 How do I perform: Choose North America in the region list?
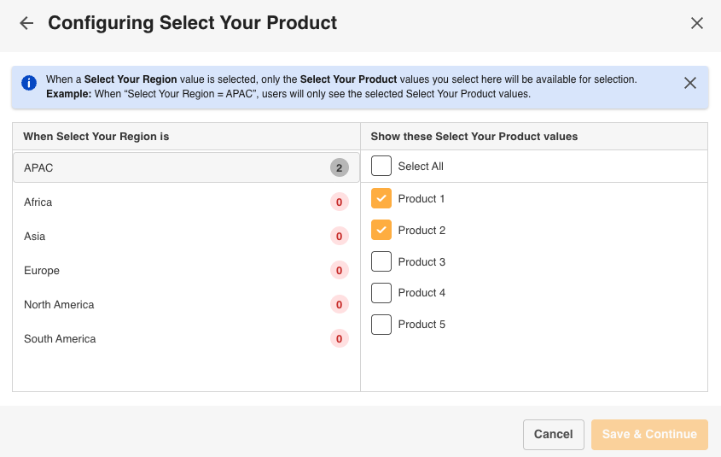coord(186,304)
